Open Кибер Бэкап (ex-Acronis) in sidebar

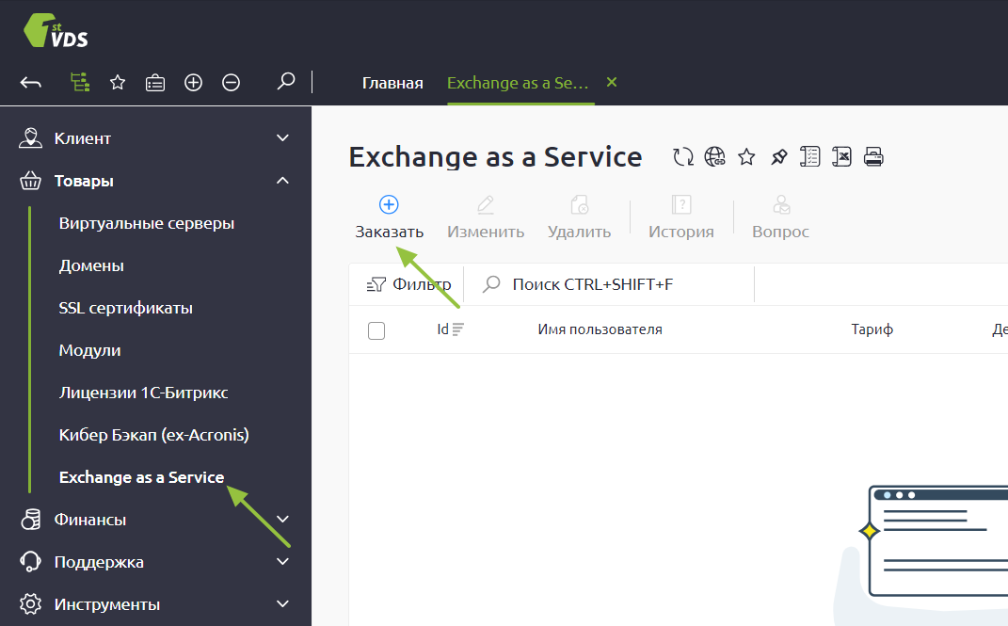point(153,435)
